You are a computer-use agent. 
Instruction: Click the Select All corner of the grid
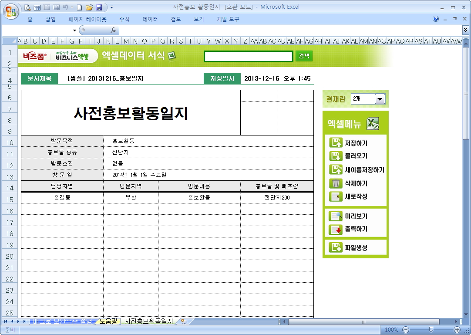pyautogui.click(x=10, y=41)
